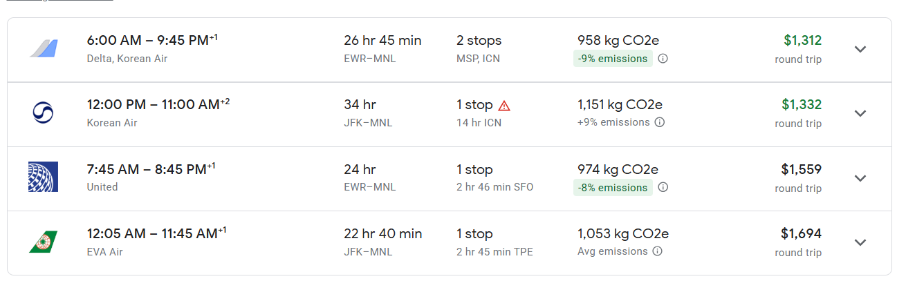Image resolution: width=906 pixels, height=281 pixels.
Task: Click the red warning triangle on 1 stop
Action: (504, 106)
